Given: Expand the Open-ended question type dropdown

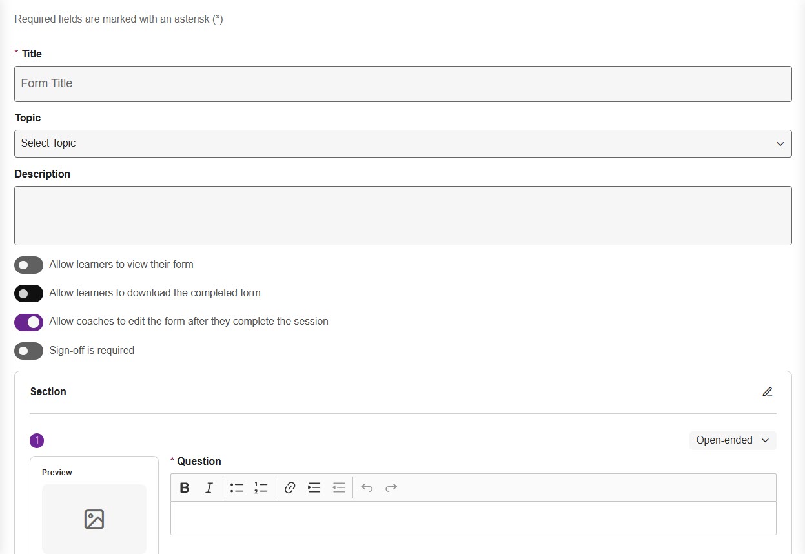Looking at the screenshot, I should coord(732,440).
